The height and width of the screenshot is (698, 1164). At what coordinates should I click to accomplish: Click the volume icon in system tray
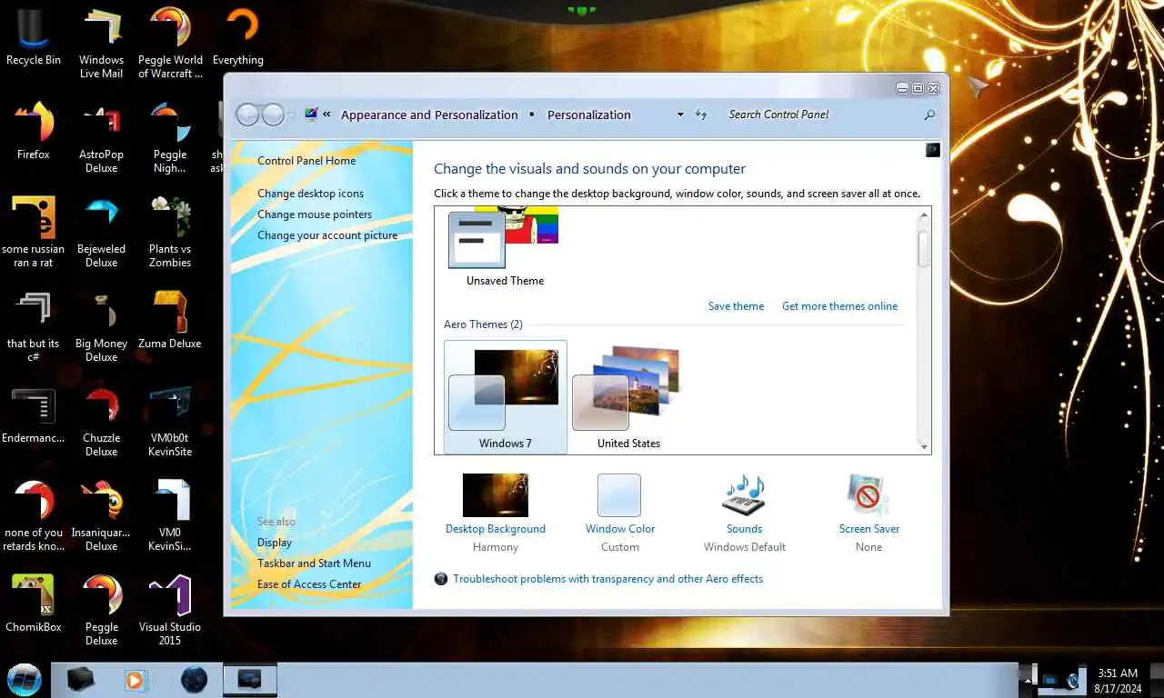[1072, 680]
